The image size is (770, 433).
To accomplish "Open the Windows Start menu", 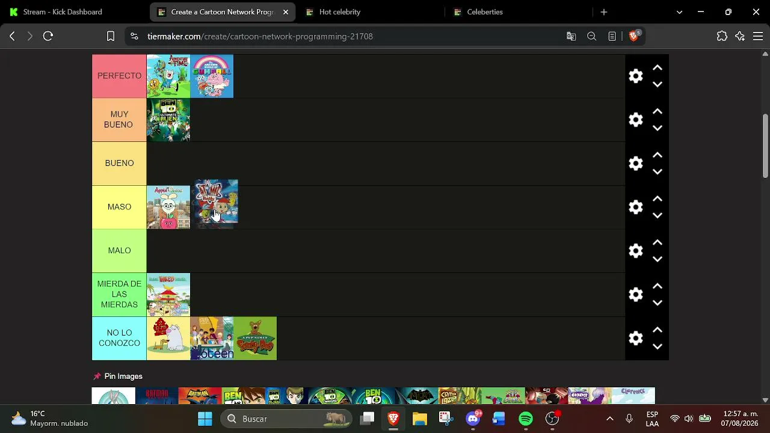I will (x=205, y=419).
